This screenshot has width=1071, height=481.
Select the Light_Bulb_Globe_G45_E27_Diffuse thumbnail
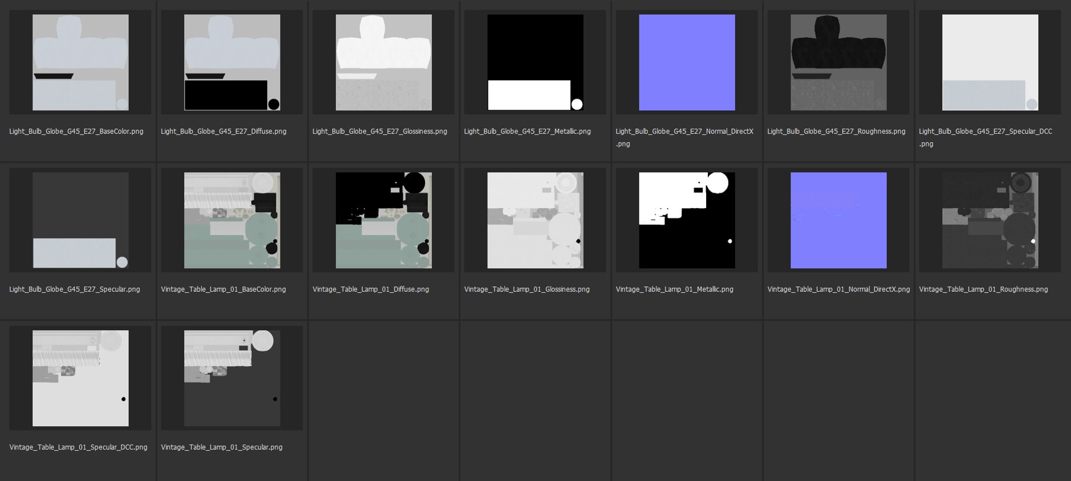point(232,62)
